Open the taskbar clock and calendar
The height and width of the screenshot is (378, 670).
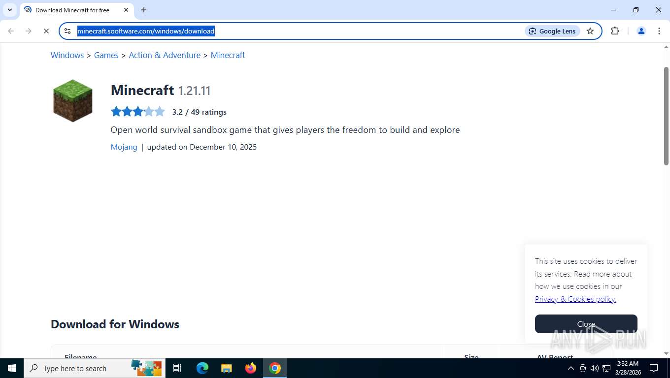(x=627, y=368)
